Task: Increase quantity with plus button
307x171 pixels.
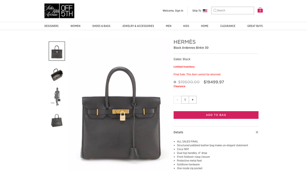Action: pyautogui.click(x=193, y=100)
